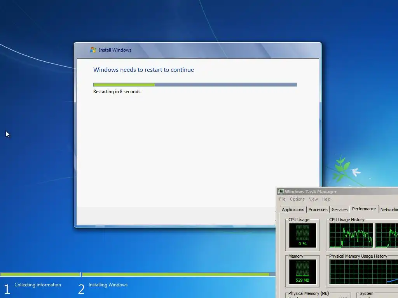Switch to the Processes tab
Image resolution: width=398 pixels, height=298 pixels.
pos(318,210)
